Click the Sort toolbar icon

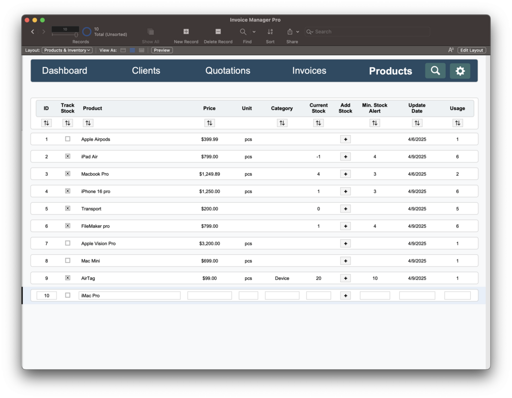[x=270, y=32]
